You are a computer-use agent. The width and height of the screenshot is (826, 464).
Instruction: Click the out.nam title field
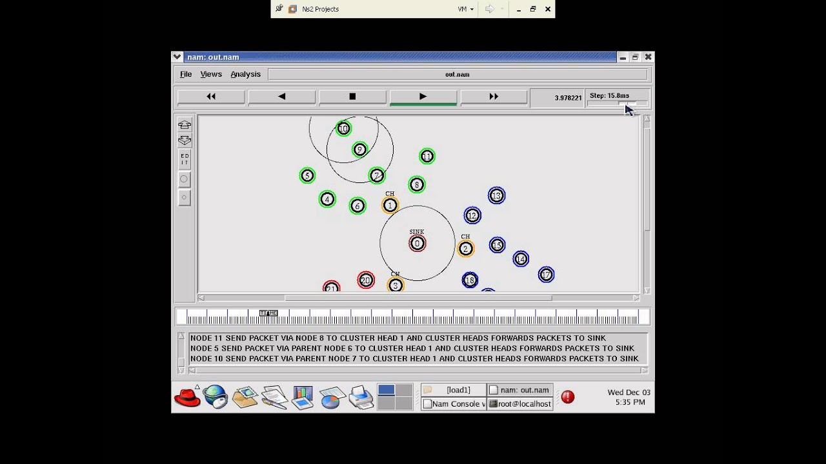(458, 74)
